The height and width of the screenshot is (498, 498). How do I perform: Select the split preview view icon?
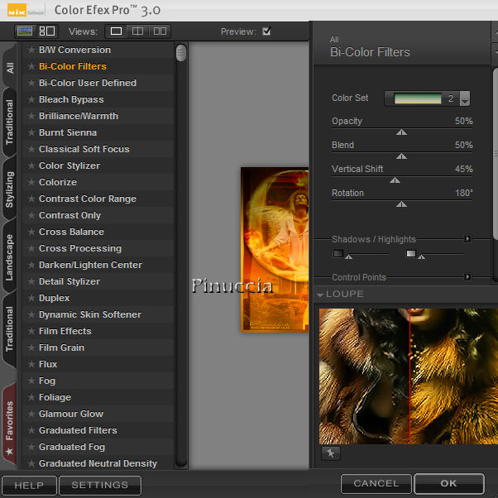point(138,31)
